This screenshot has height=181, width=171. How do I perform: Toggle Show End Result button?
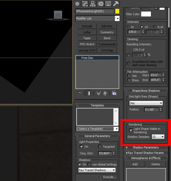coord(89,93)
